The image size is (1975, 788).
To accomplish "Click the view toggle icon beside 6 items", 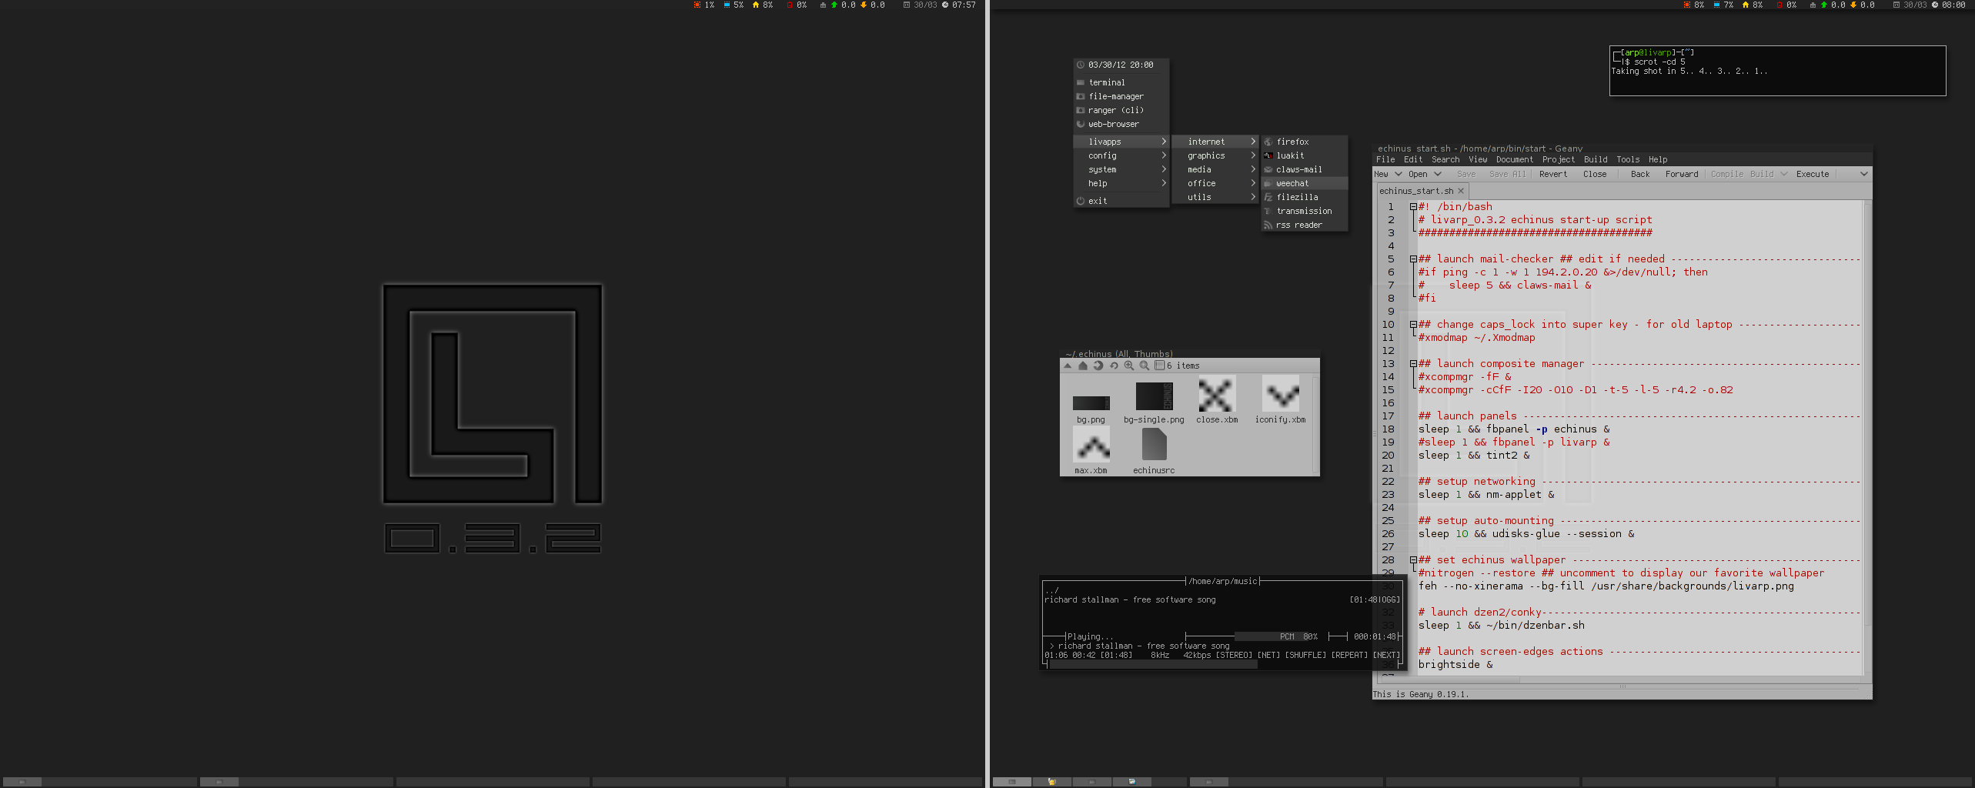I will 1159,366.
